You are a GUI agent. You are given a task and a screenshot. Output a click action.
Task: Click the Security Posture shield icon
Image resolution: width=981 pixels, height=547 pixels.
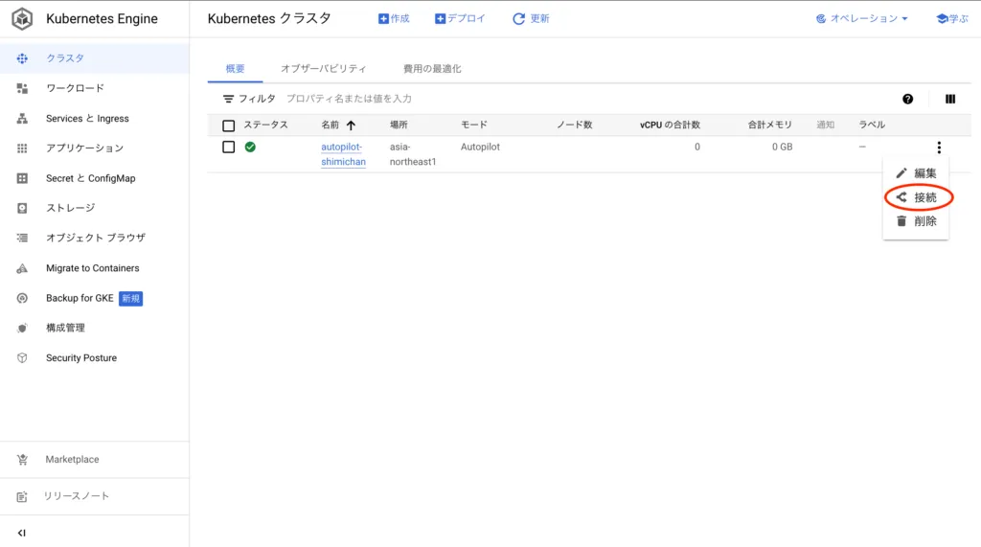coord(22,358)
